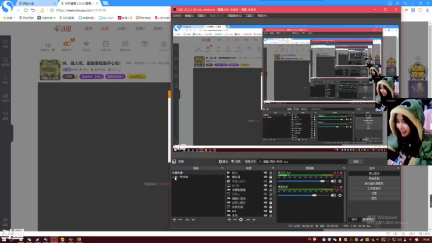The width and height of the screenshot is (432, 243).
Task: Expand 视频 dropdown in Douyu navigation
Action: (140, 29)
